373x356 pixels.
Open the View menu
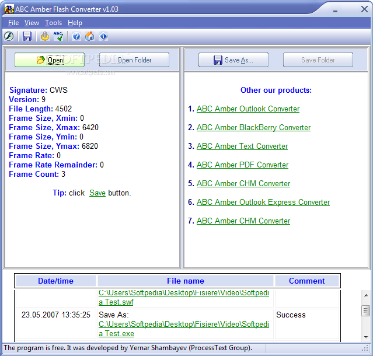32,23
